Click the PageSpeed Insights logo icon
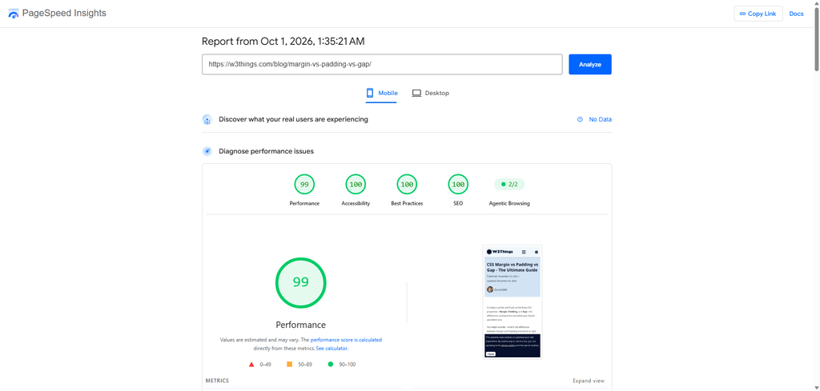The image size is (820, 391). point(14,14)
